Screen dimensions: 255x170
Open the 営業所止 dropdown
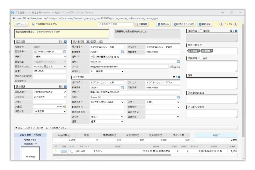point(163,117)
